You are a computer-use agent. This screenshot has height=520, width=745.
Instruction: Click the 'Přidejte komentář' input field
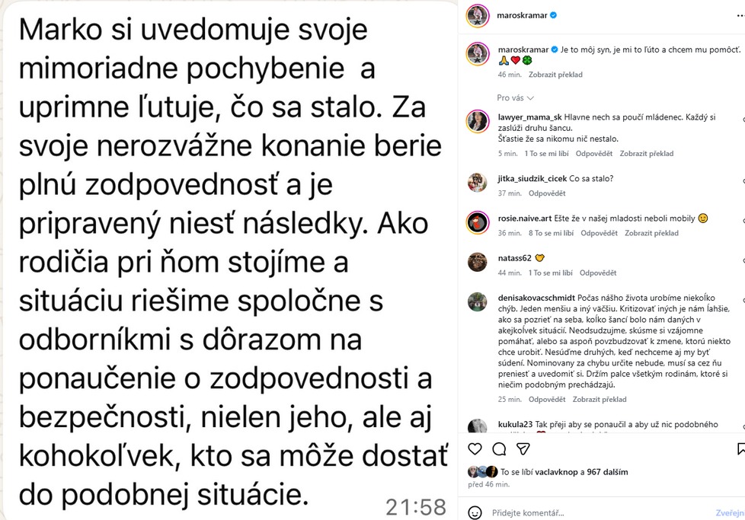pyautogui.click(x=594, y=512)
